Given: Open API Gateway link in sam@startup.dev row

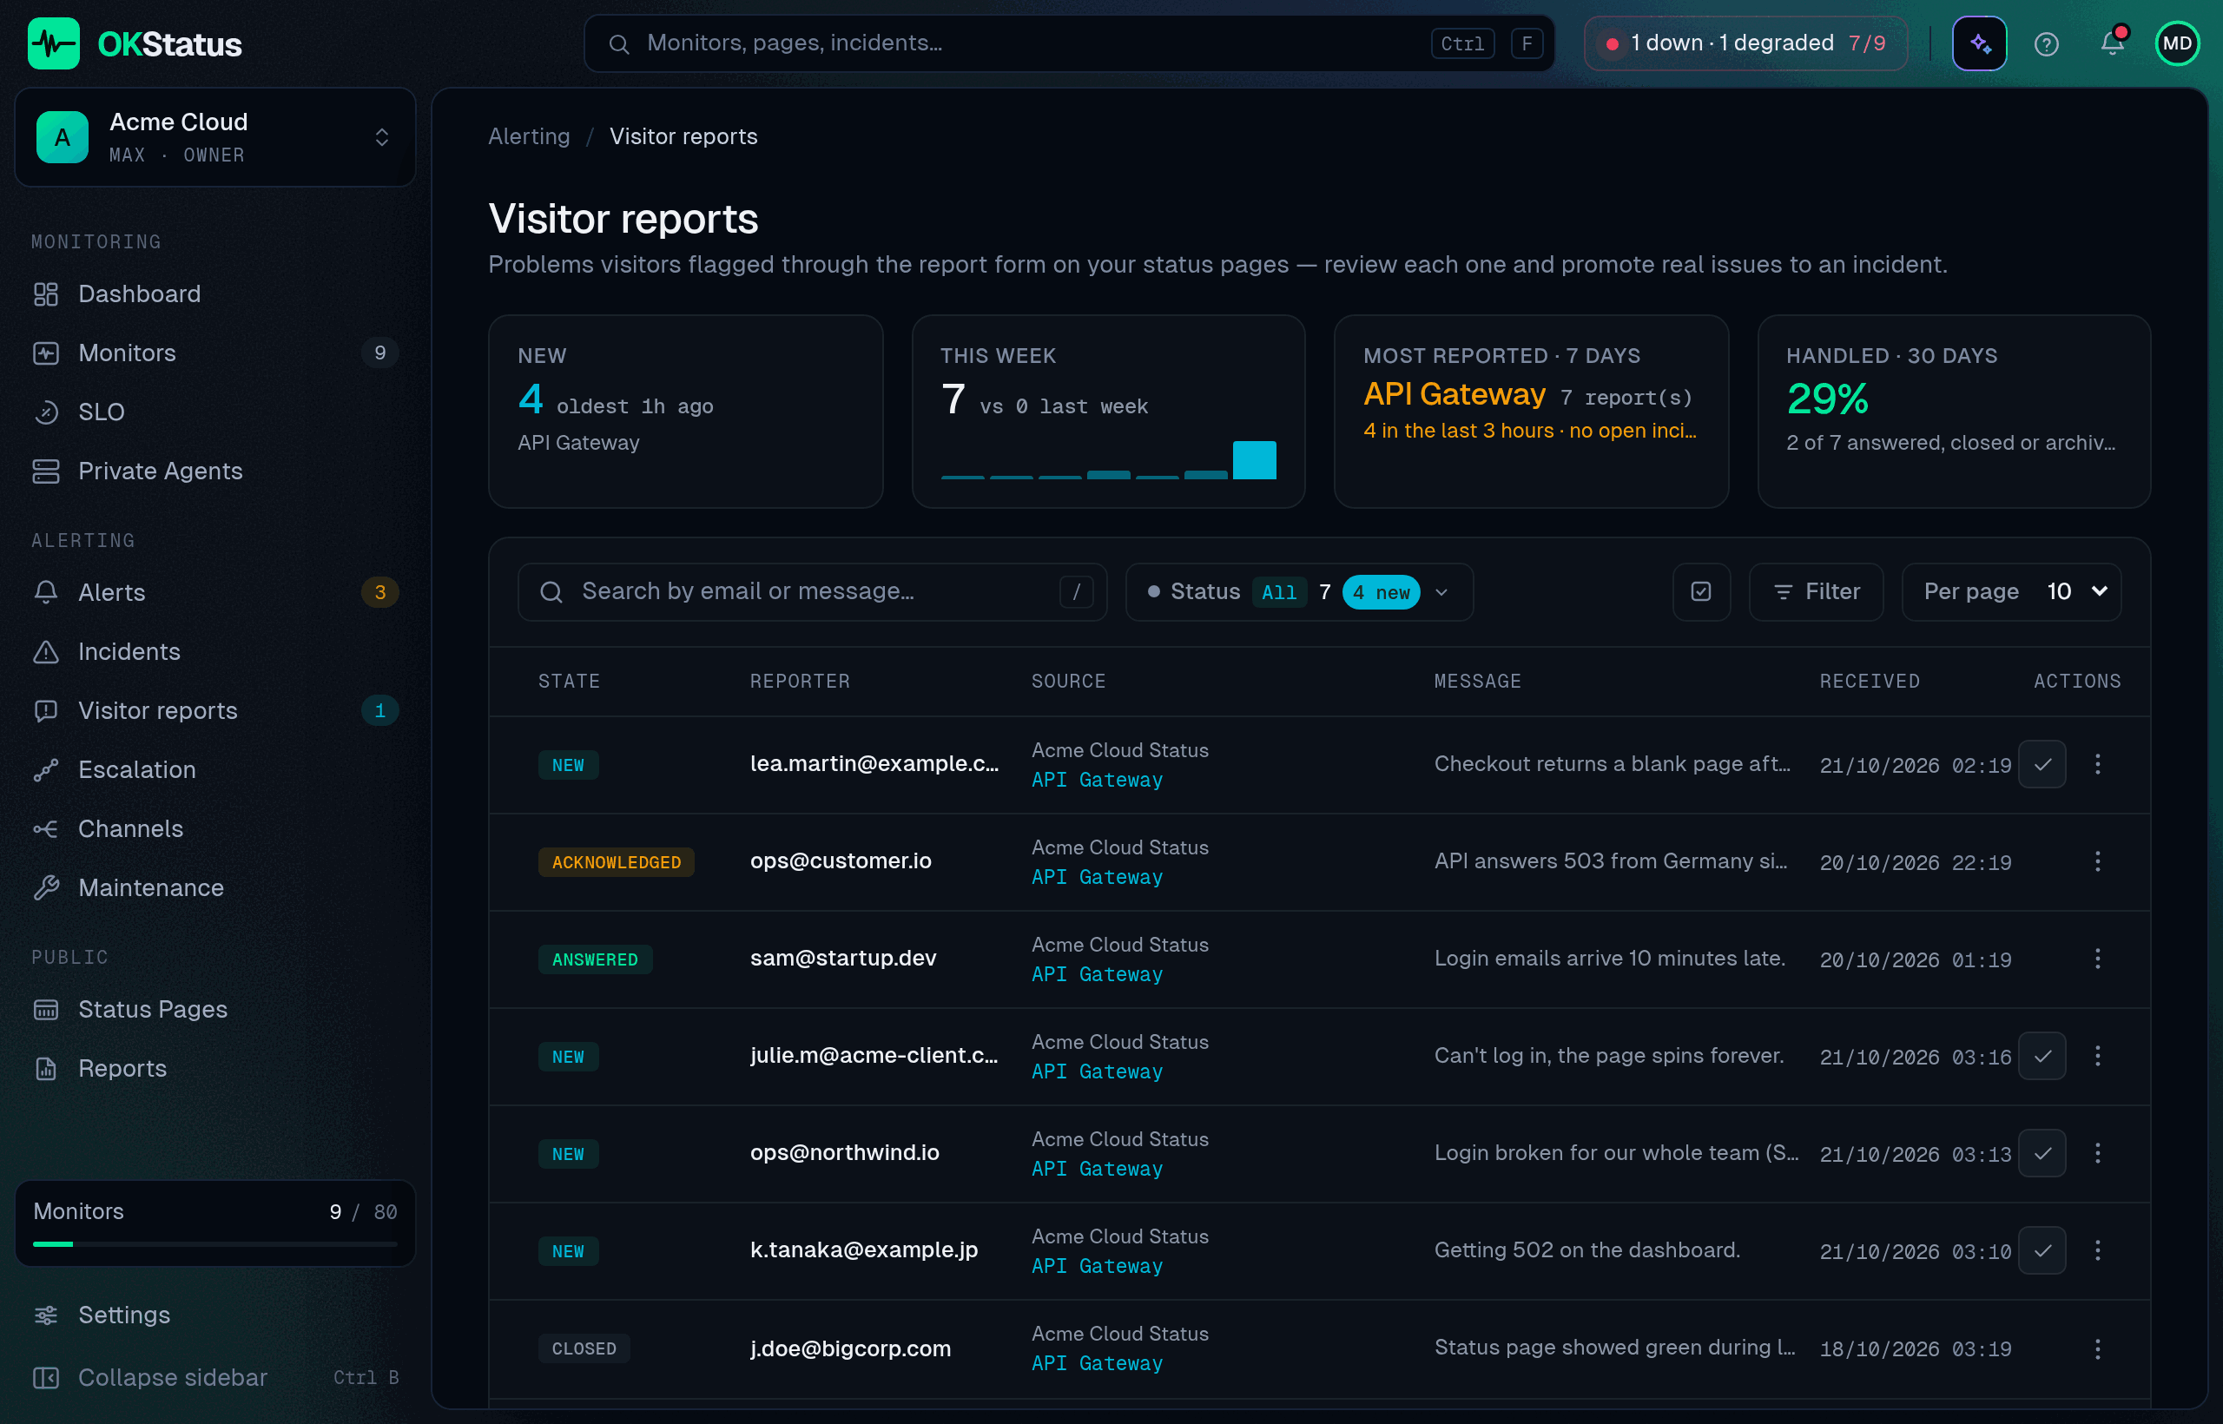Looking at the screenshot, I should pos(1097,974).
